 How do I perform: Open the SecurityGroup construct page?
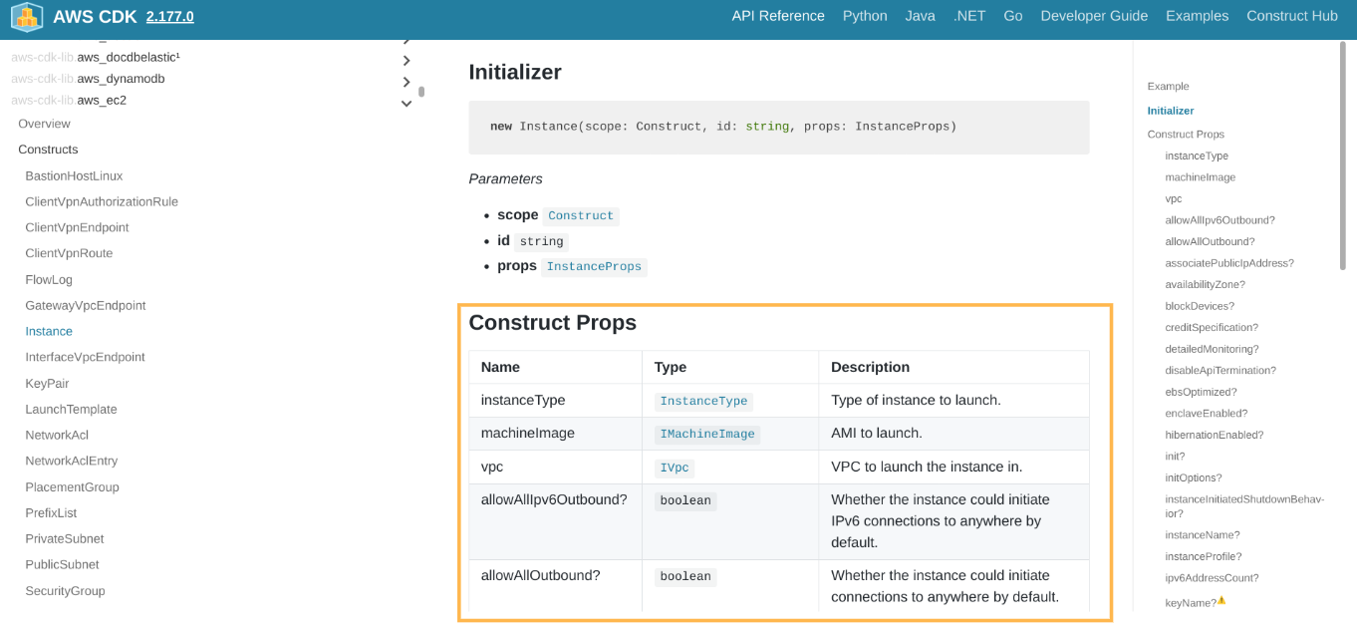65,591
